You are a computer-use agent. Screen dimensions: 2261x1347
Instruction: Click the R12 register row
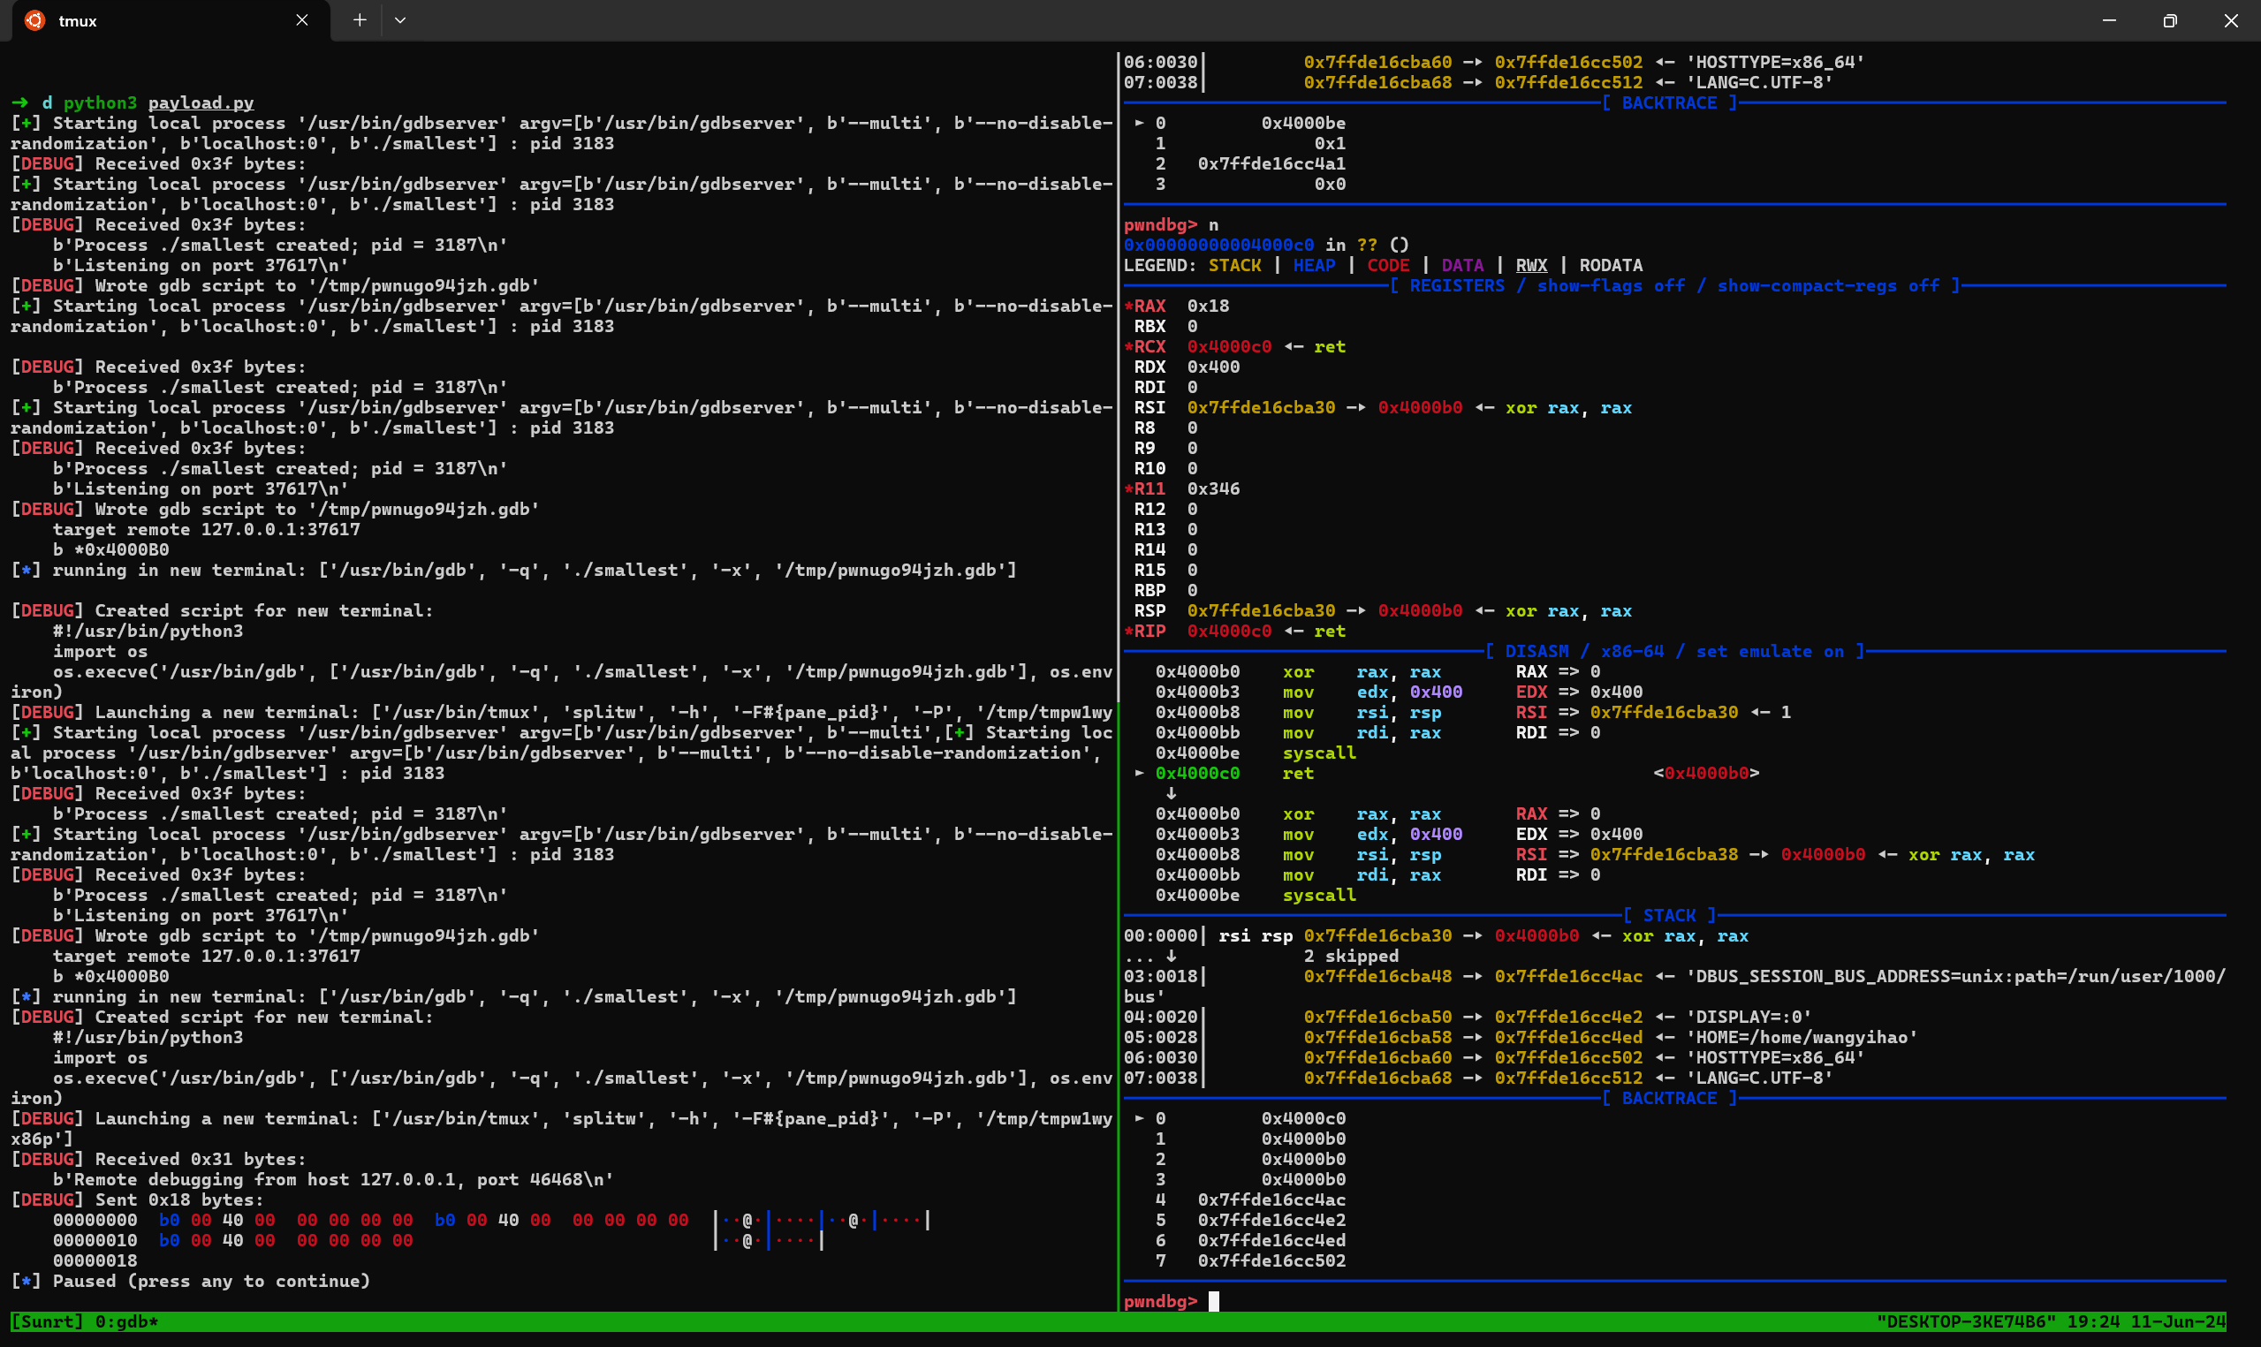click(x=1165, y=509)
